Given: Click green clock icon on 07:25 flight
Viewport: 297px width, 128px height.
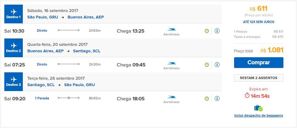Looking at the screenshot, I should [x=207, y=65].
